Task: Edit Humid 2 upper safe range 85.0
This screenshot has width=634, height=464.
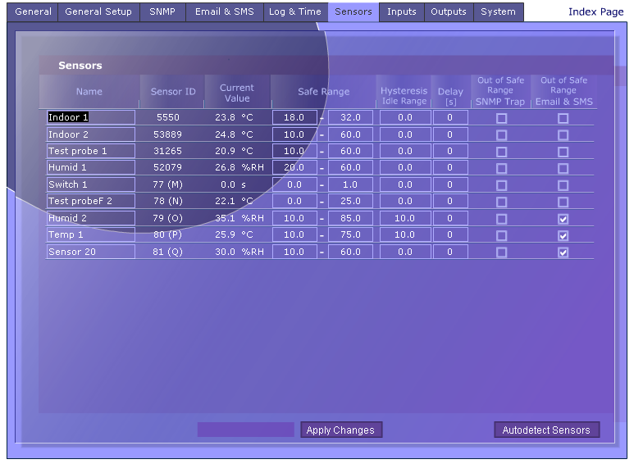Action: click(x=350, y=218)
